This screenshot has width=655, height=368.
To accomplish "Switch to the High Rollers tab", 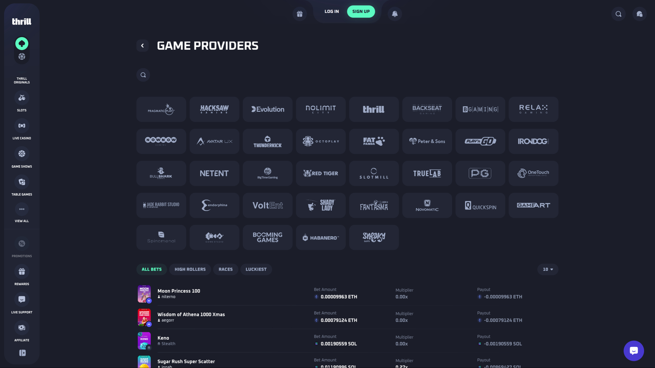I will 190,270.
